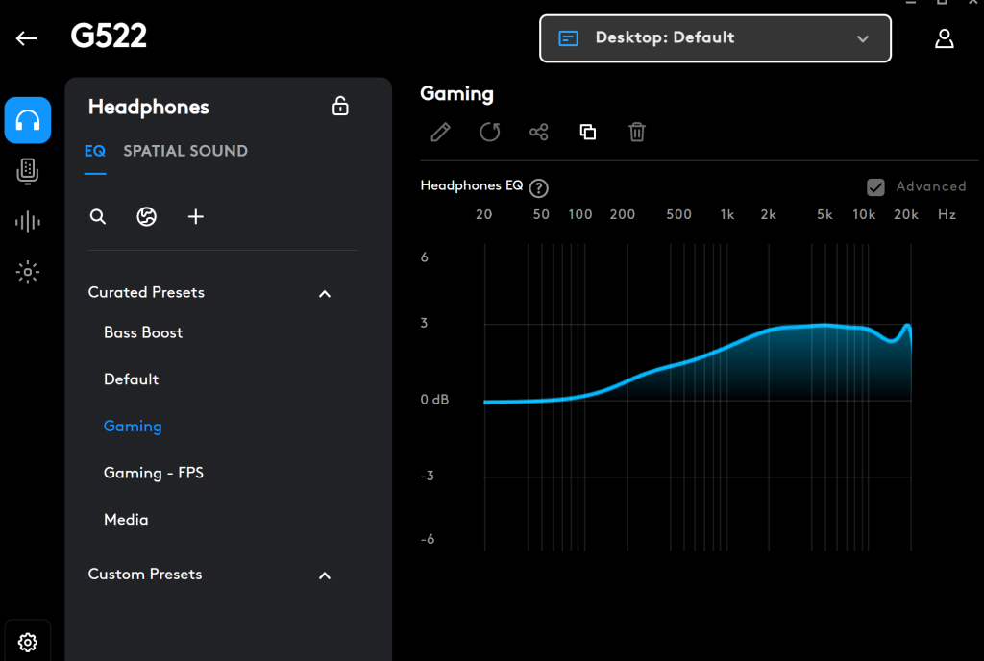Image resolution: width=984 pixels, height=661 pixels.
Task: Collapse the Curated Presets section
Action: [x=325, y=293]
